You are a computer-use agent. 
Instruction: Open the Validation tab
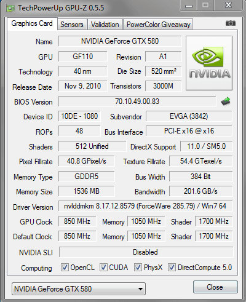click(x=105, y=25)
